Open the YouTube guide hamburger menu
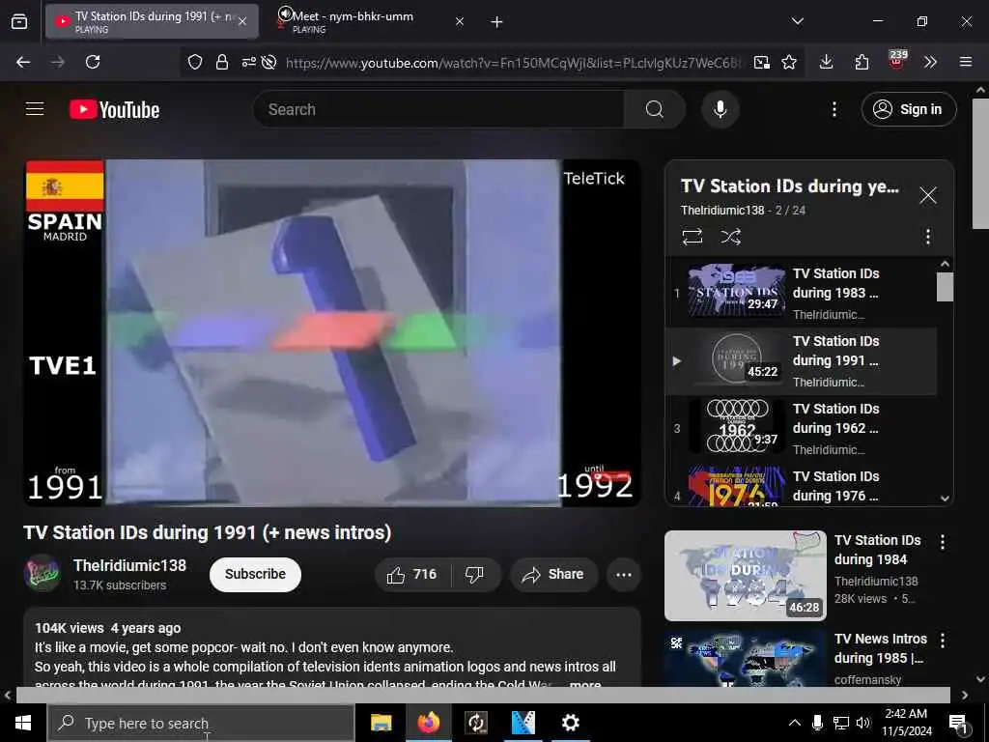The width and height of the screenshot is (989, 742). [35, 109]
